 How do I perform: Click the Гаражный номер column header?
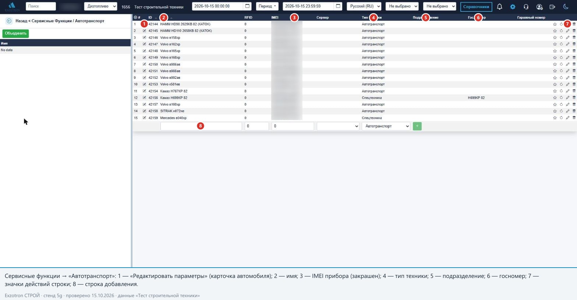(x=531, y=18)
